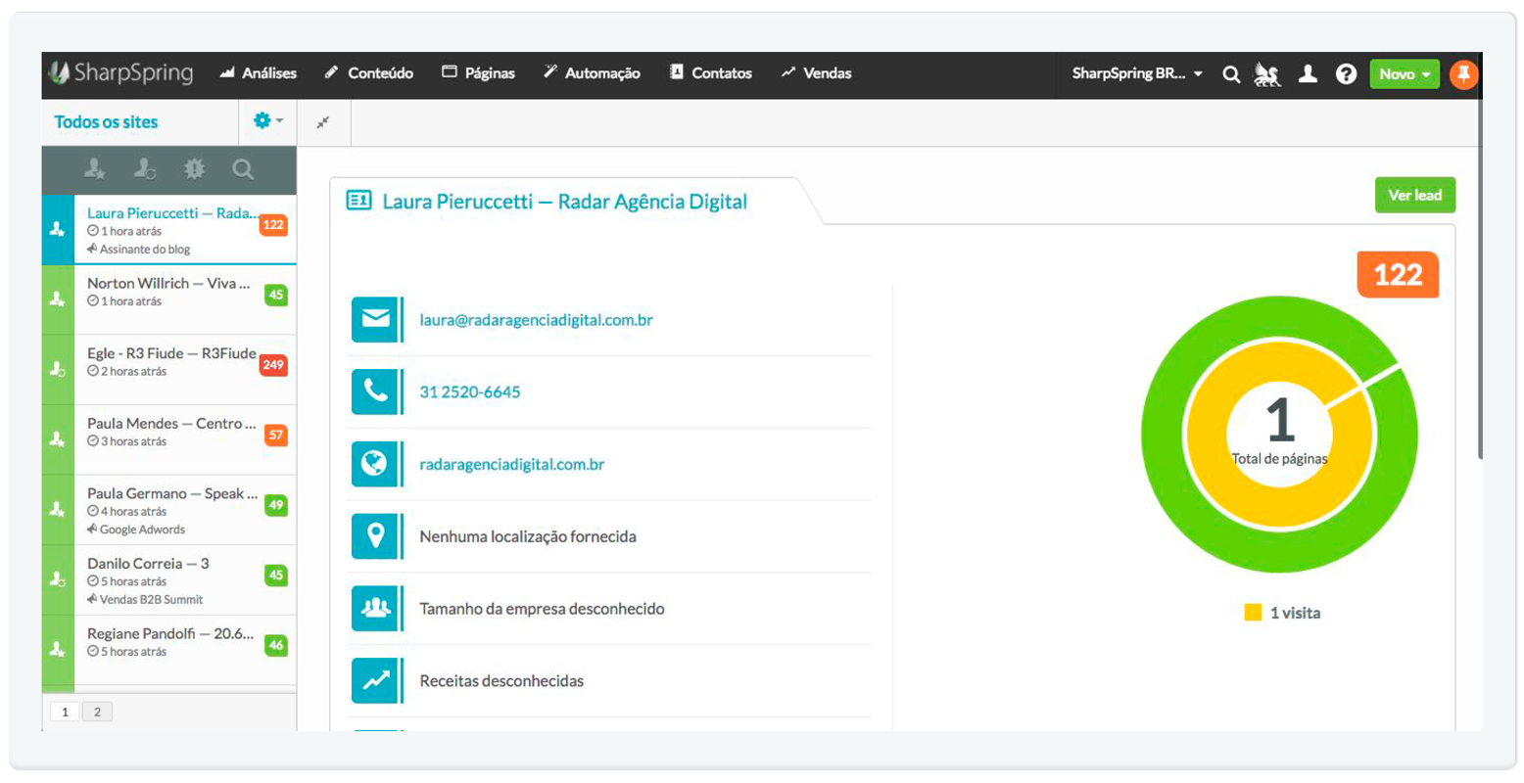The width and height of the screenshot is (1524, 783).
Task: Open the gear settings dropdown
Action: (267, 121)
